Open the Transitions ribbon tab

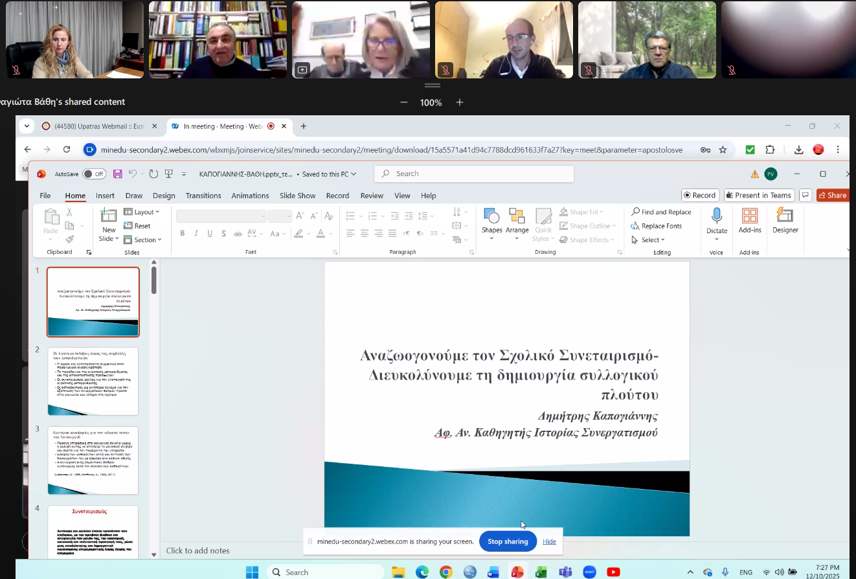[203, 196]
